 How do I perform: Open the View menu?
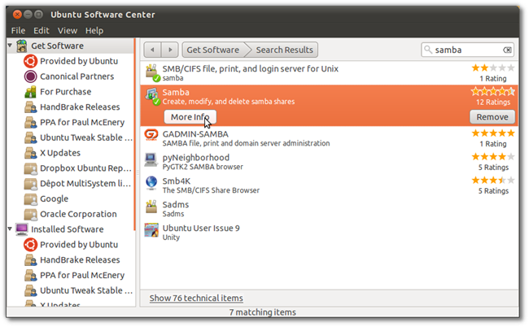click(67, 30)
